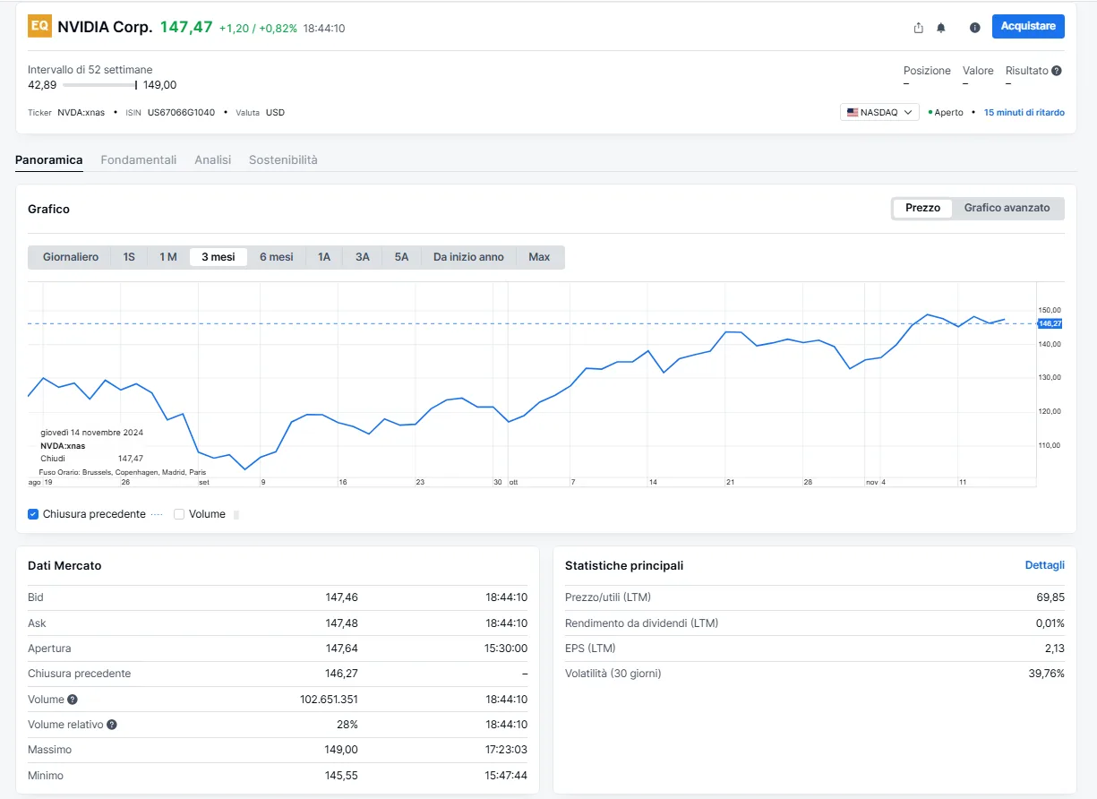Click the help icon beside Risultato
Viewport: 1097px width, 799px height.
[x=1057, y=71]
